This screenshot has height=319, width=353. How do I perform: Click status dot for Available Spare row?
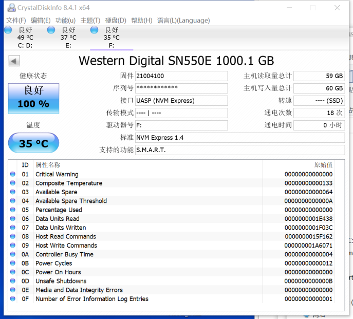(x=13, y=192)
